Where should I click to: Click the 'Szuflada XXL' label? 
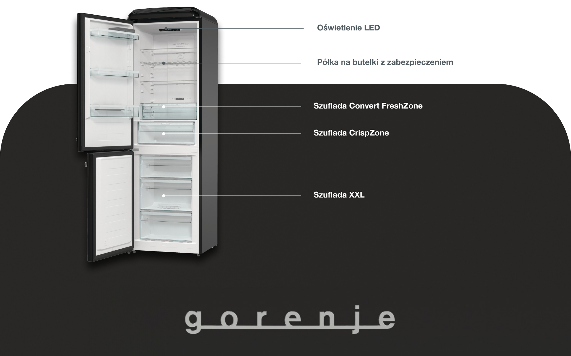click(339, 195)
